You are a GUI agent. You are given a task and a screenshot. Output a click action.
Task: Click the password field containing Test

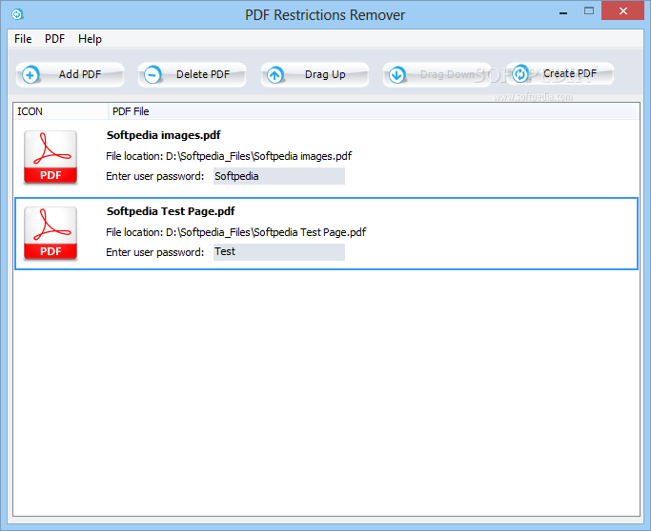click(x=279, y=252)
